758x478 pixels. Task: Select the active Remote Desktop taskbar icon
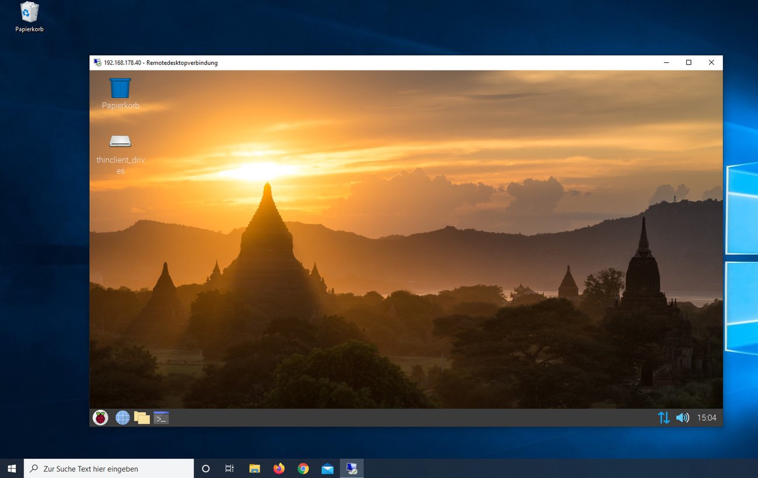coord(352,469)
